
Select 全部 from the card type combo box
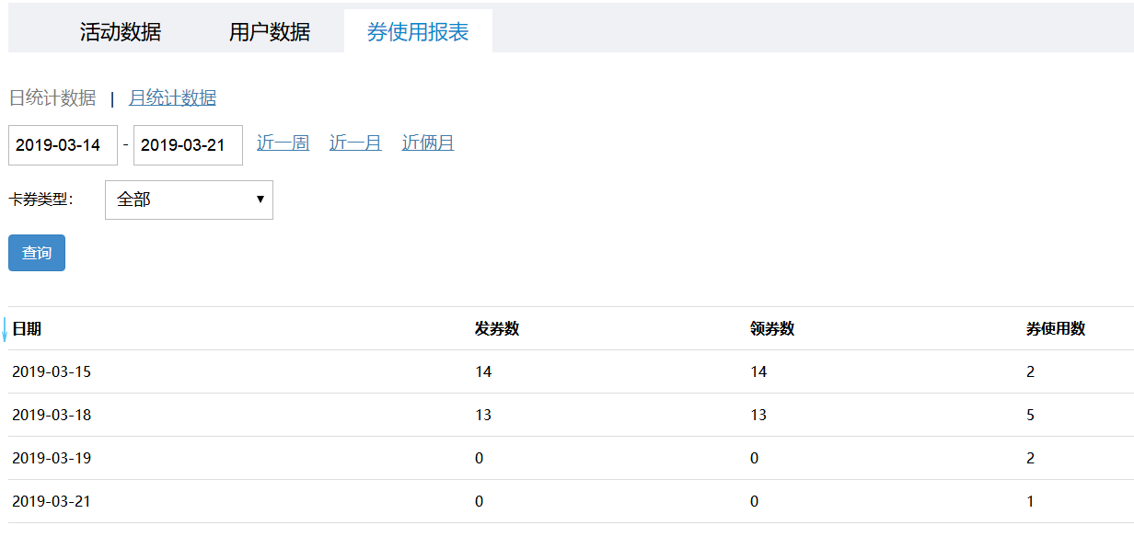(189, 200)
